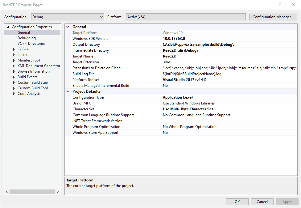The image size is (301, 208).
Task: Collapse the Configuration Properties tree node
Action: (8, 27)
